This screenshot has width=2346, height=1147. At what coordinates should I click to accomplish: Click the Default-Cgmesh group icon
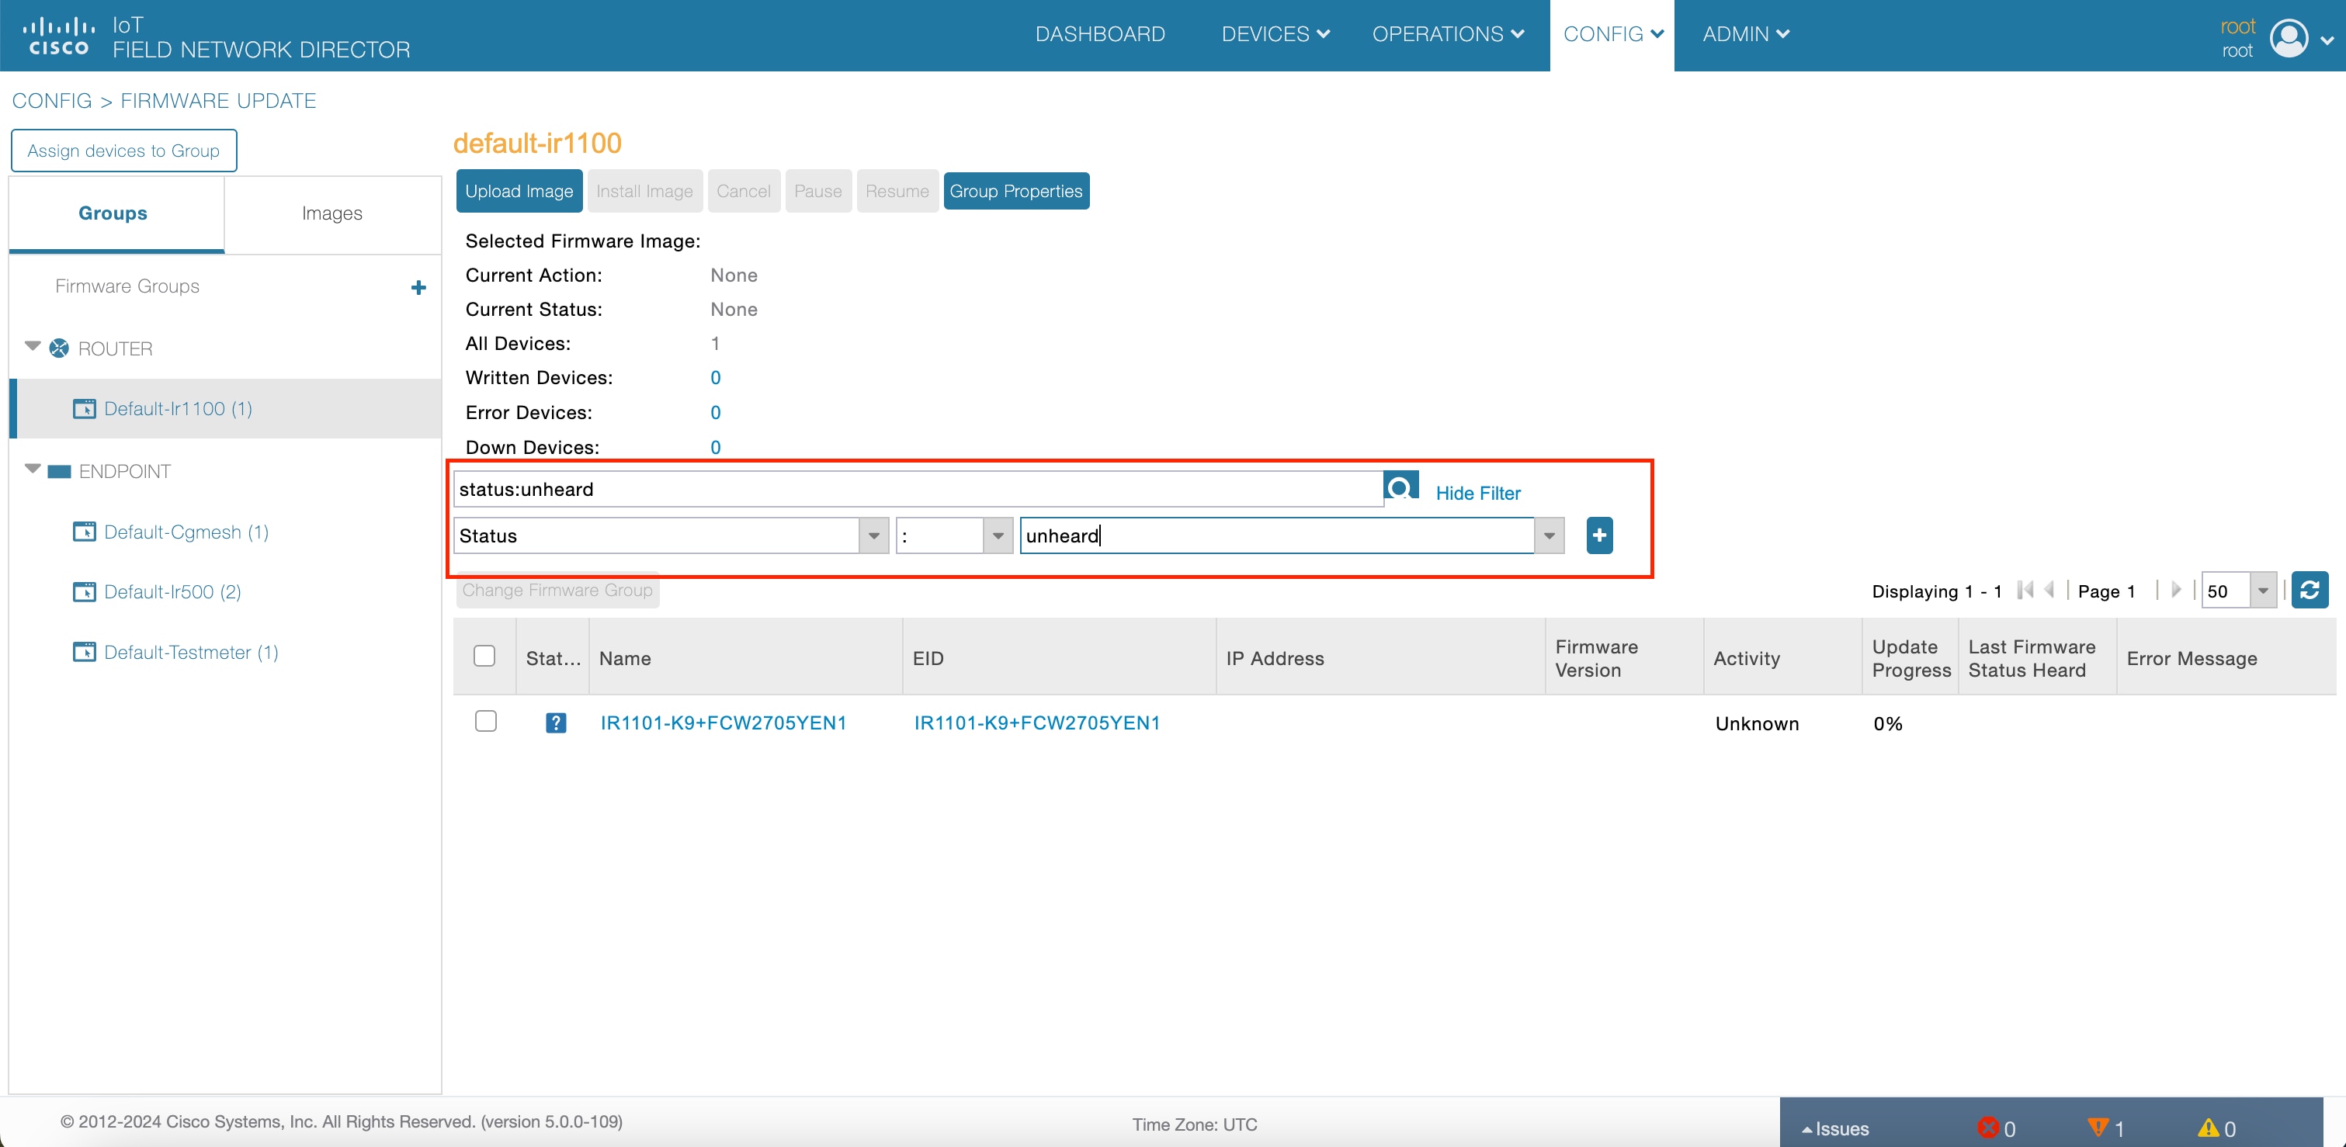84,531
